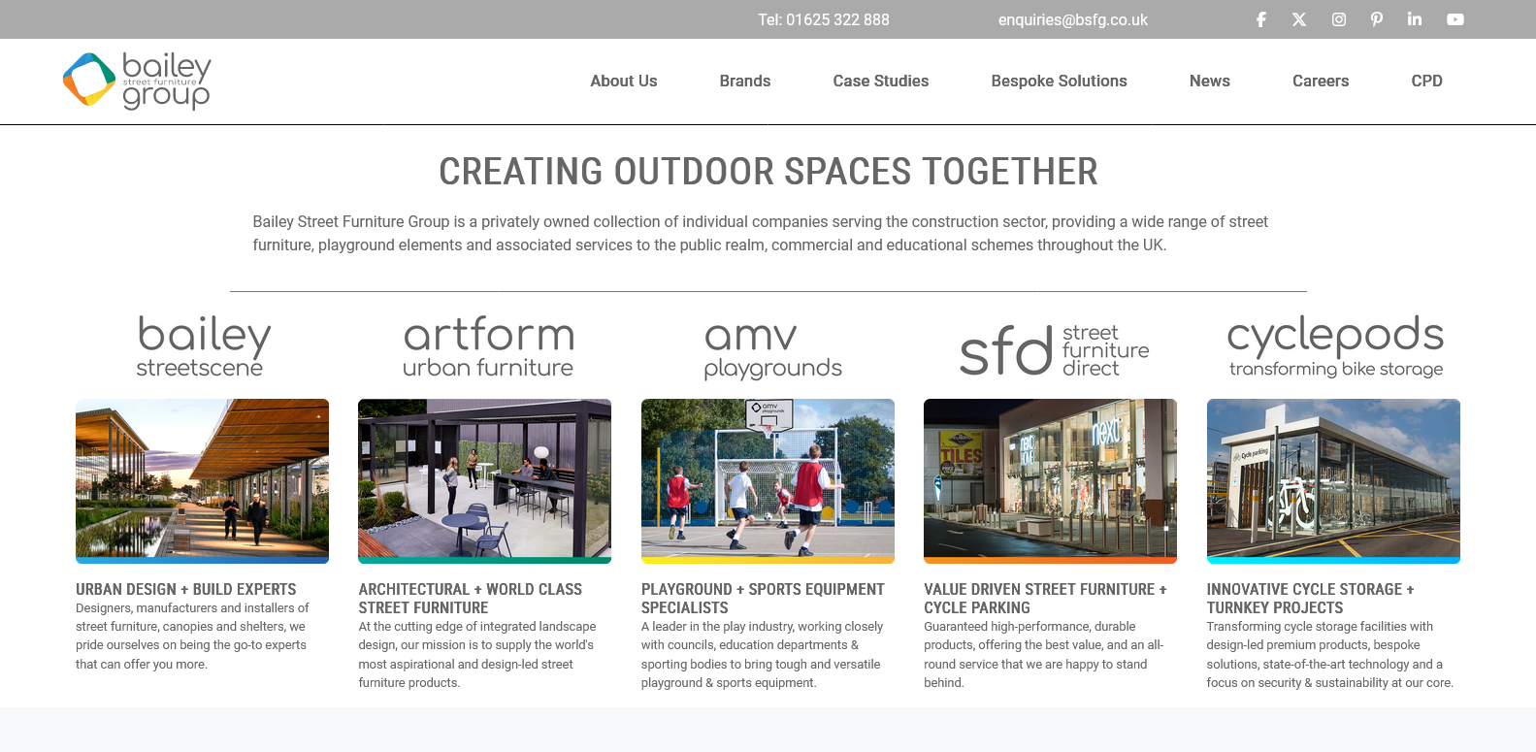Click the bailey streetscene brand logo

pyautogui.click(x=203, y=345)
